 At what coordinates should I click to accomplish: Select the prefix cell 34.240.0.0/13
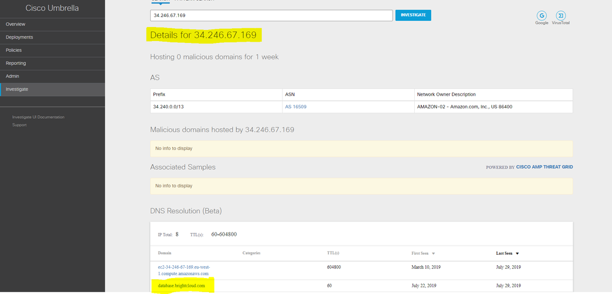click(x=216, y=107)
